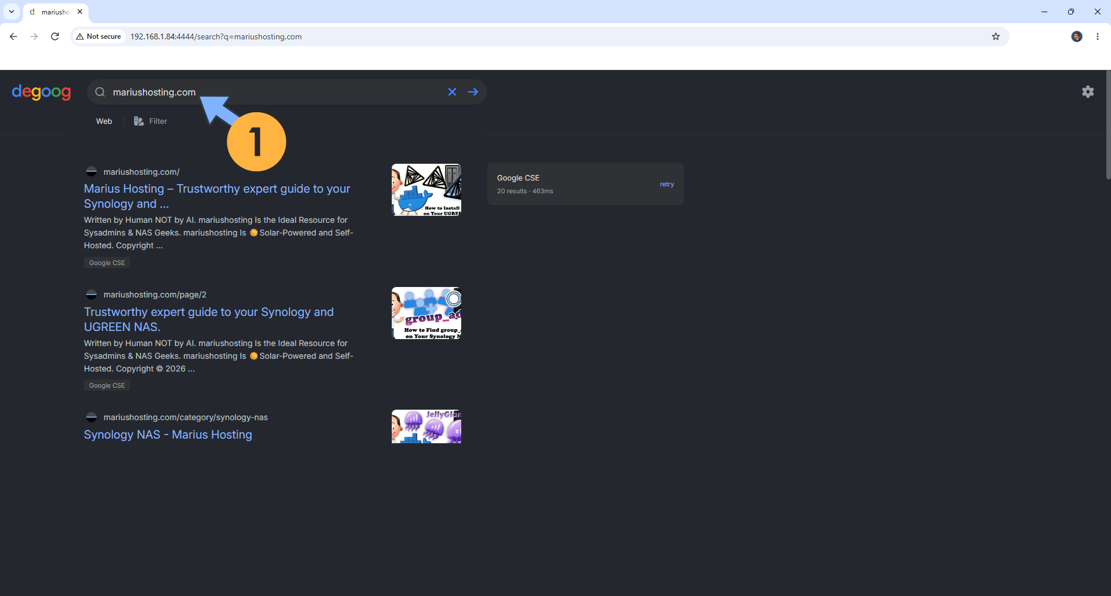Open Chrome profile avatar
Image resolution: width=1111 pixels, height=596 pixels.
tap(1077, 36)
